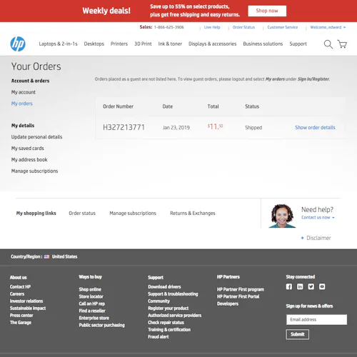
Task: Open HP YouTube channel icon
Action: point(322,286)
